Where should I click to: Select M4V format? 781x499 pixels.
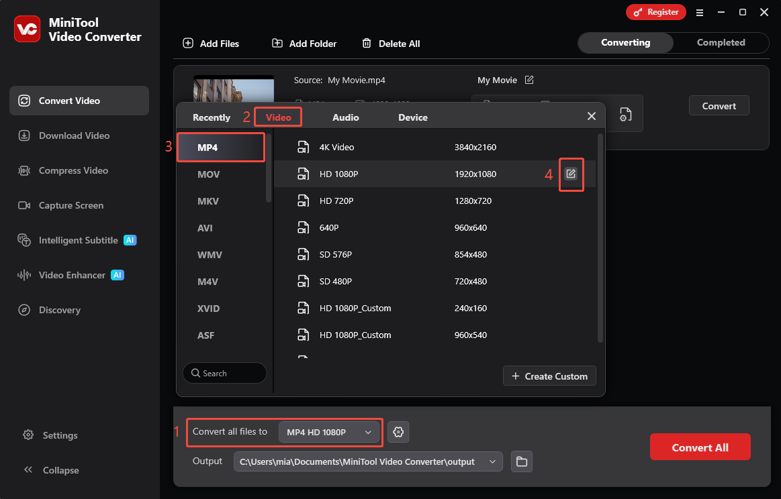221,282
